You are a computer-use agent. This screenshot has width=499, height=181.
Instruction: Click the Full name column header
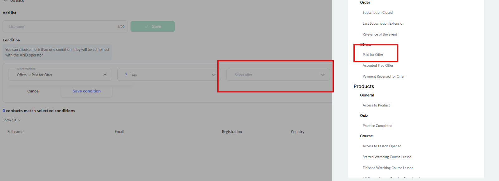[x=15, y=132]
